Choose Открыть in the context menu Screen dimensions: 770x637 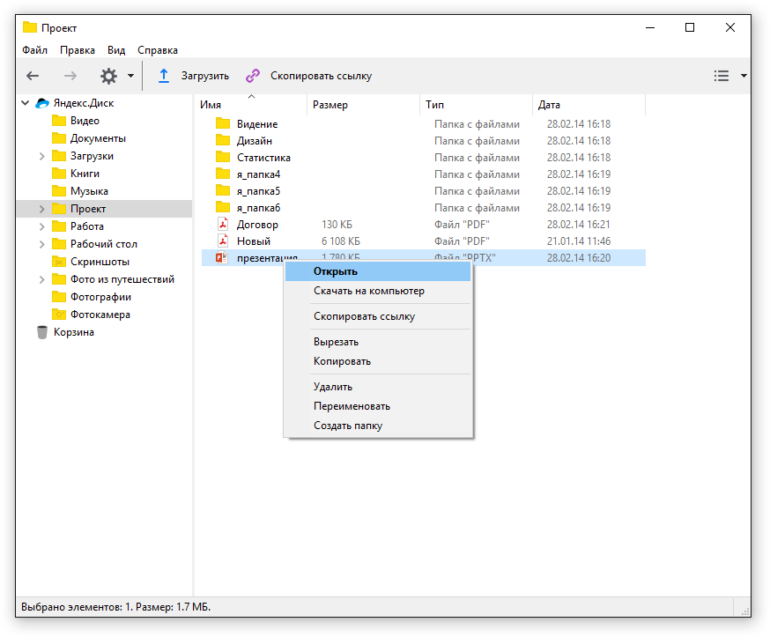(378, 271)
